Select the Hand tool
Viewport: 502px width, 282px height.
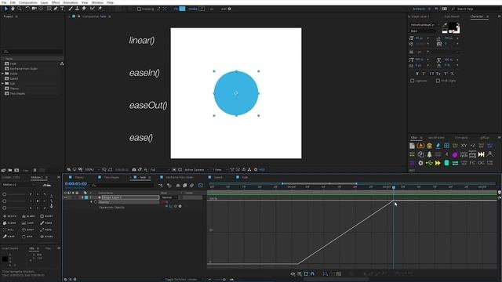click(x=13, y=9)
